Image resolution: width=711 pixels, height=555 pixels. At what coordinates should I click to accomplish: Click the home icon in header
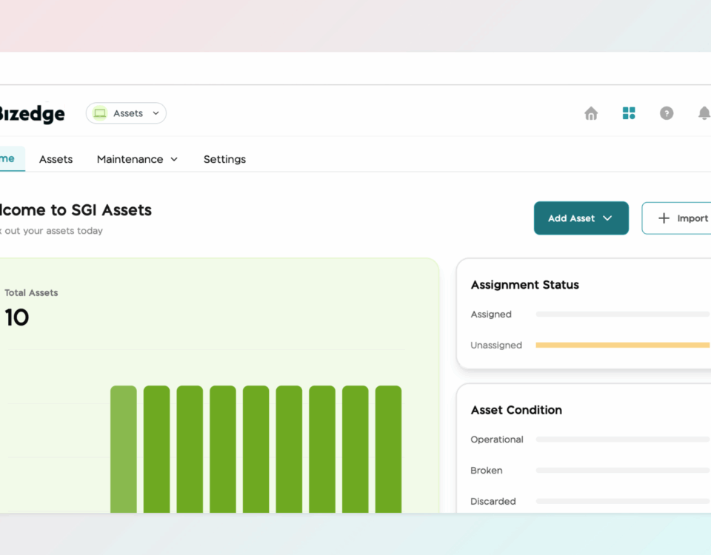point(591,113)
